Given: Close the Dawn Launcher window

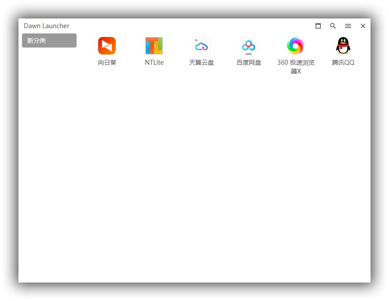Looking at the screenshot, I should (x=363, y=26).
